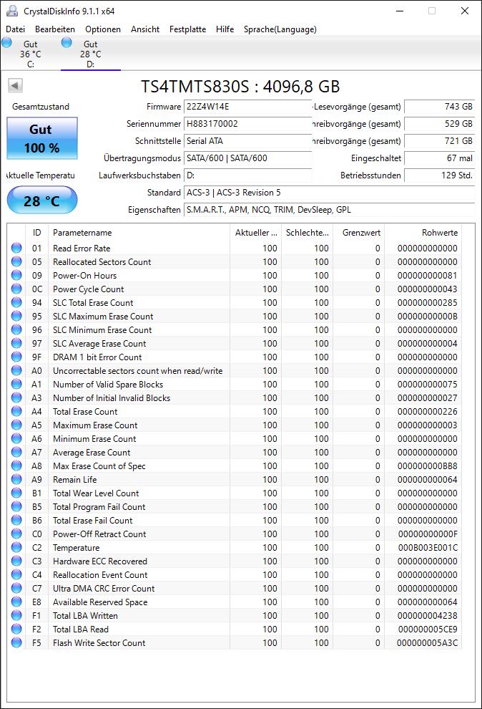Screen dimensions: 482x709
Task: Select the Number of Initial Invalid Blocks row
Action: (235, 397)
